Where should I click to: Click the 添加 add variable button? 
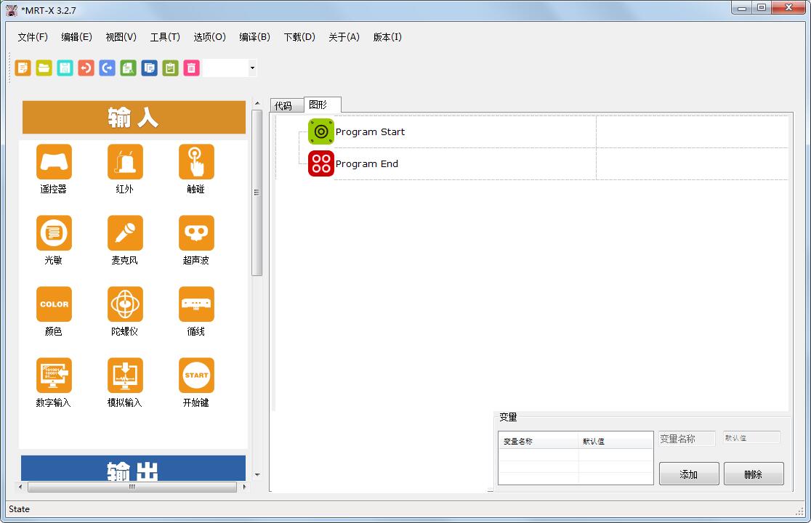[x=689, y=474]
